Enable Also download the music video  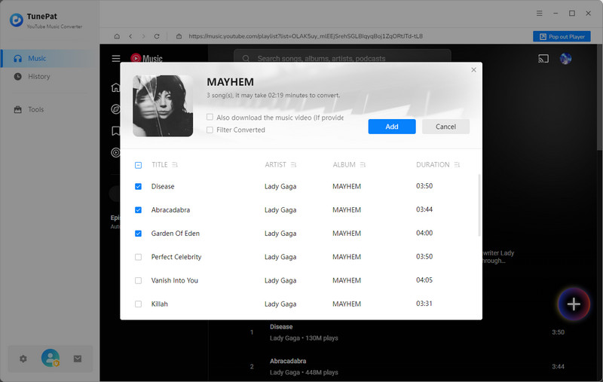(x=210, y=118)
